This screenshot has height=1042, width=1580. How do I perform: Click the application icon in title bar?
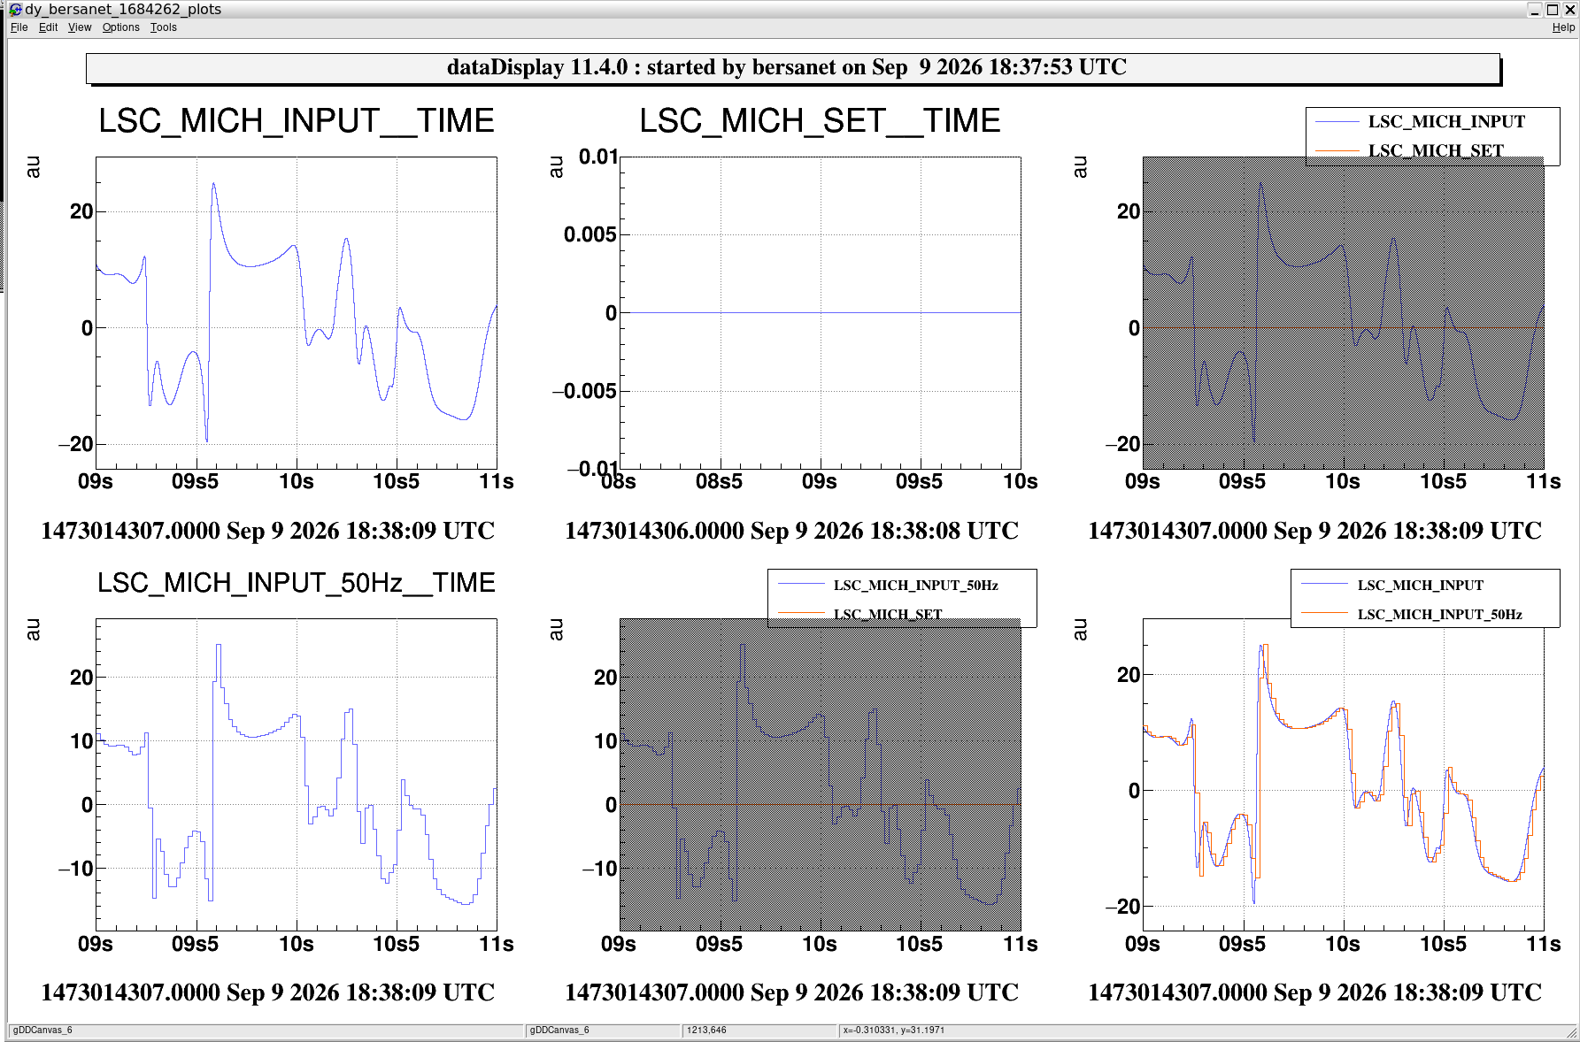[x=15, y=9]
